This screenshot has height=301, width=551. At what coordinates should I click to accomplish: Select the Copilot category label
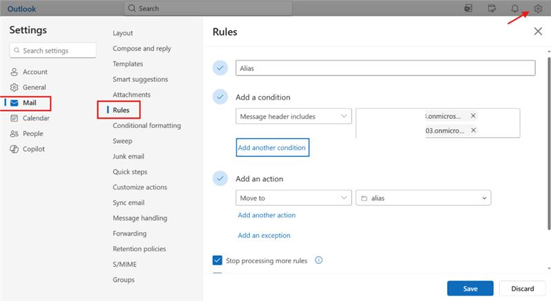[33, 149]
